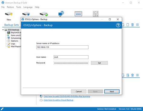Click the Set password button
Image resolution: width=143 pixels, height=111 pixels.
tap(99, 63)
